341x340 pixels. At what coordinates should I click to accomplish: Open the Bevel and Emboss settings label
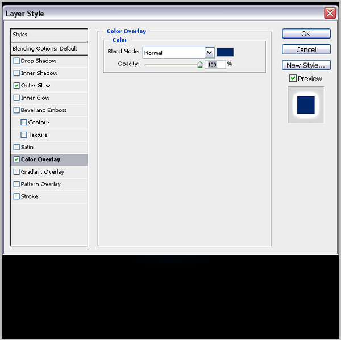point(44,110)
